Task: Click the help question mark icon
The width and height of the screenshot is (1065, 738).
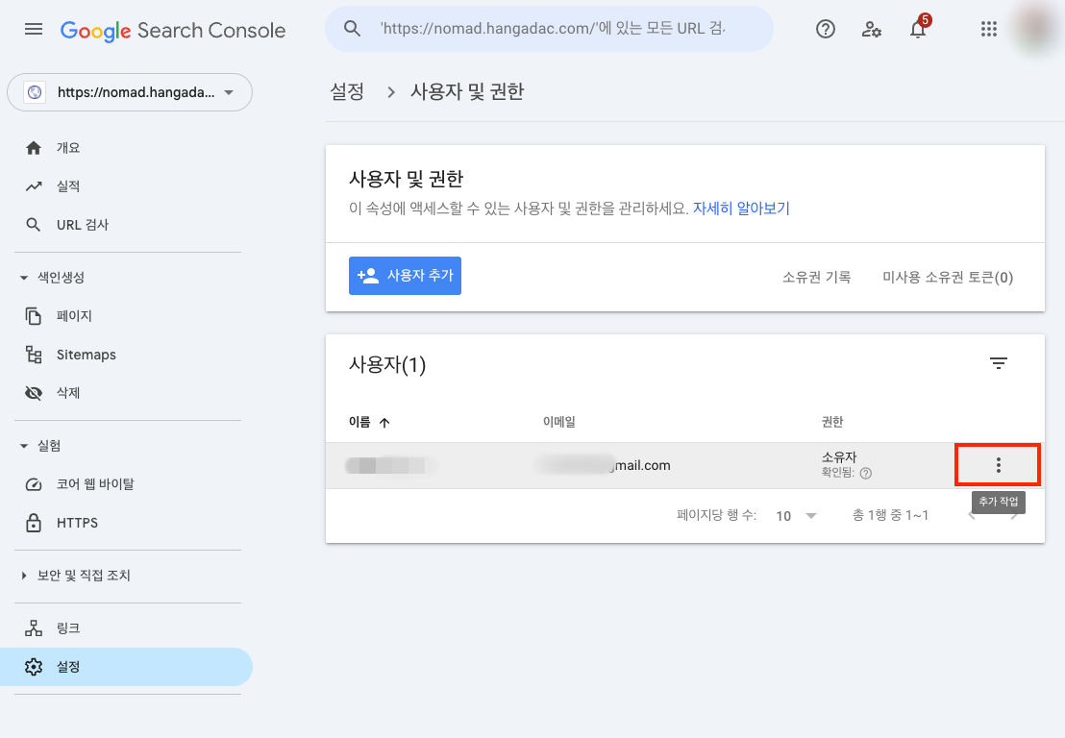Action: 825,29
